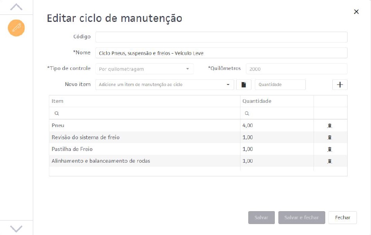Image resolution: width=371 pixels, height=235 pixels.
Task: Click the orange pencil edit icon
Action: coord(16,28)
